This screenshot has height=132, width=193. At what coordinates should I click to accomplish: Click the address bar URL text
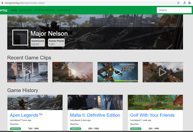point(25,3)
